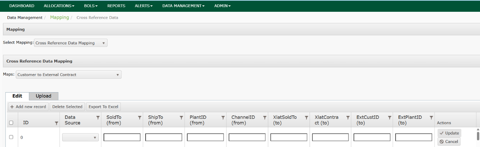Open the Data Source column filter icon
The height and width of the screenshot is (147, 480).
tap(98, 117)
